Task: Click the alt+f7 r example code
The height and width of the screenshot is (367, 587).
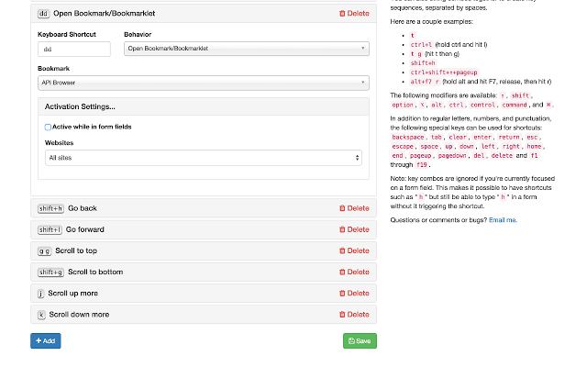Action: [x=425, y=82]
